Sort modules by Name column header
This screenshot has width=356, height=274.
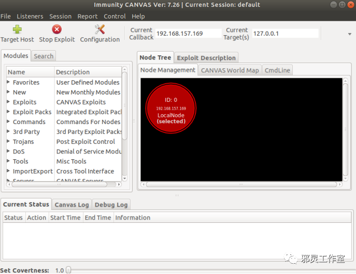click(31, 72)
